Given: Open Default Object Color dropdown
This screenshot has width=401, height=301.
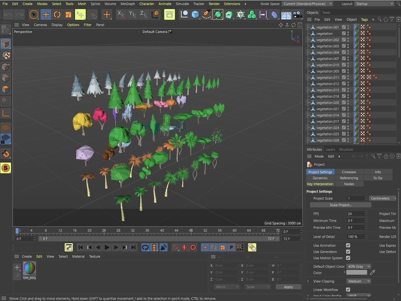Looking at the screenshot, I should pyautogui.click(x=359, y=266).
